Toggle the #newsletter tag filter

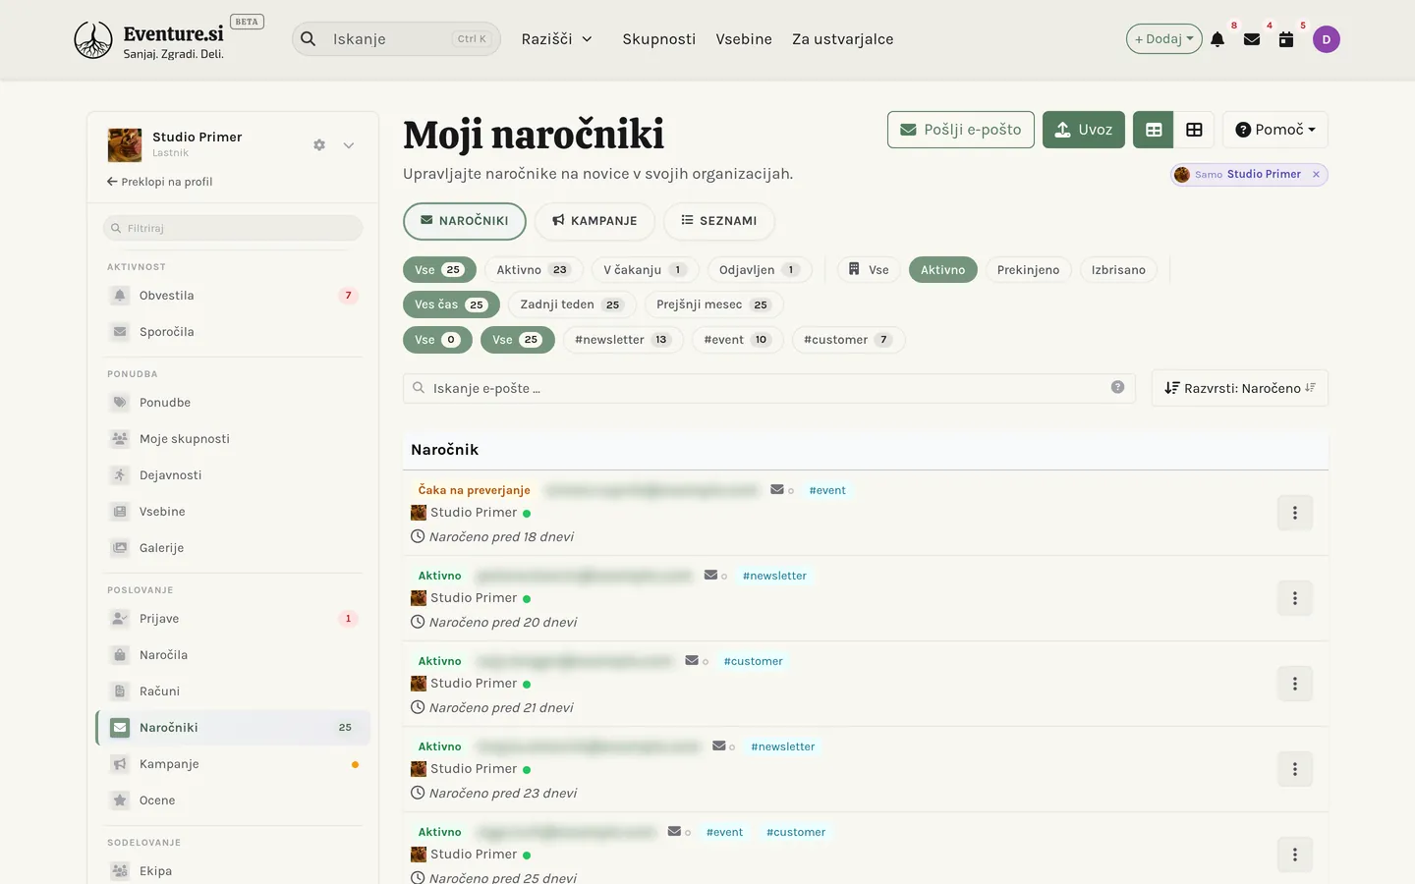[x=621, y=340]
